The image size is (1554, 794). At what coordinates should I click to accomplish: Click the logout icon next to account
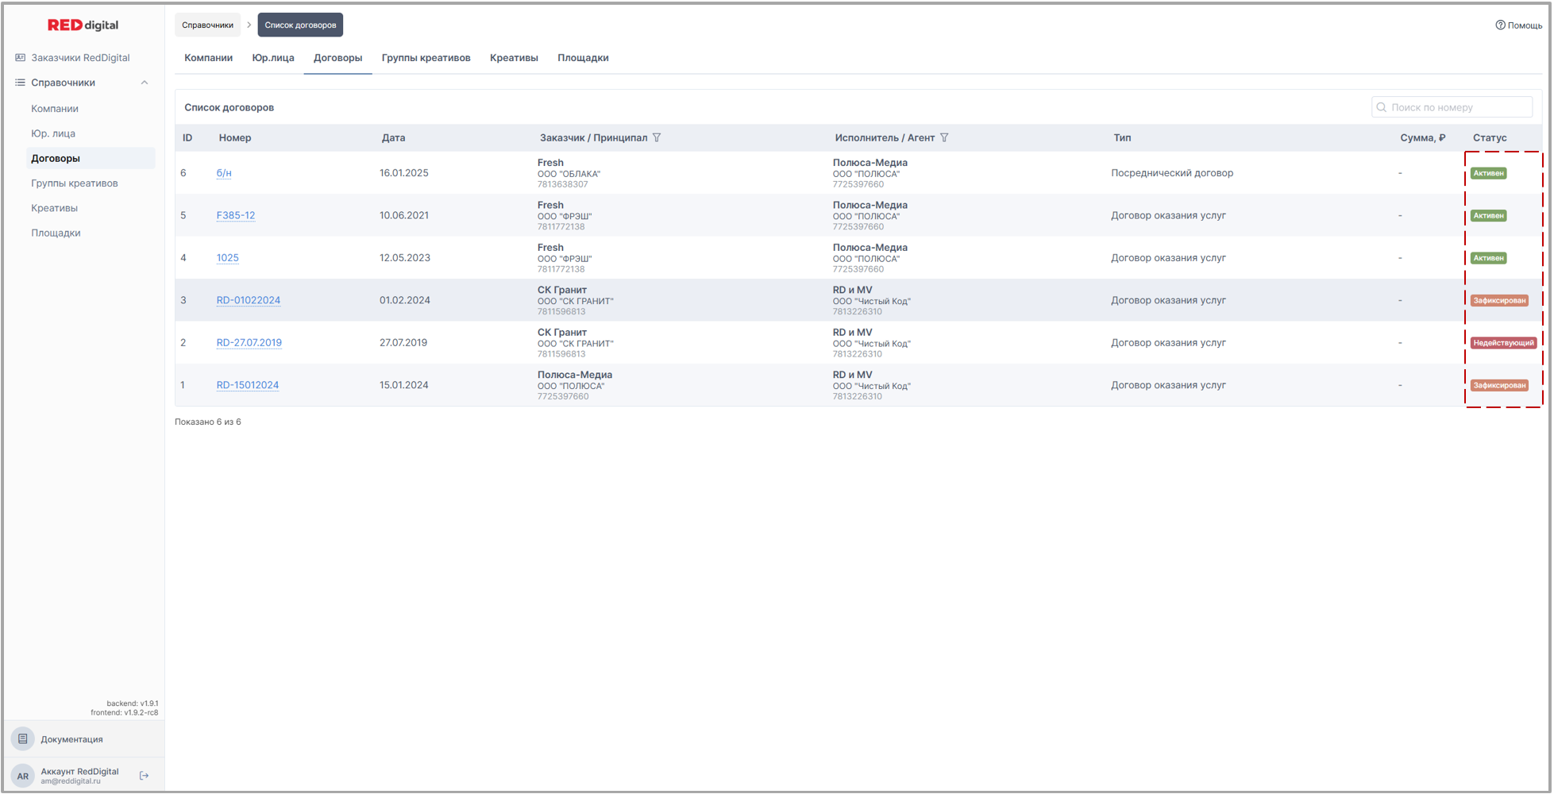[x=145, y=776]
